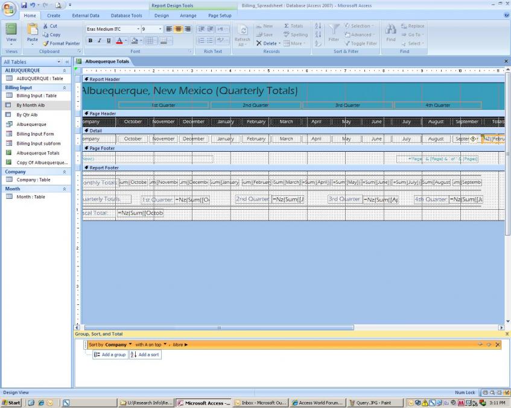Toggle Bold formatting
Image resolution: width=511 pixels, height=408 pixels.
(x=90, y=41)
